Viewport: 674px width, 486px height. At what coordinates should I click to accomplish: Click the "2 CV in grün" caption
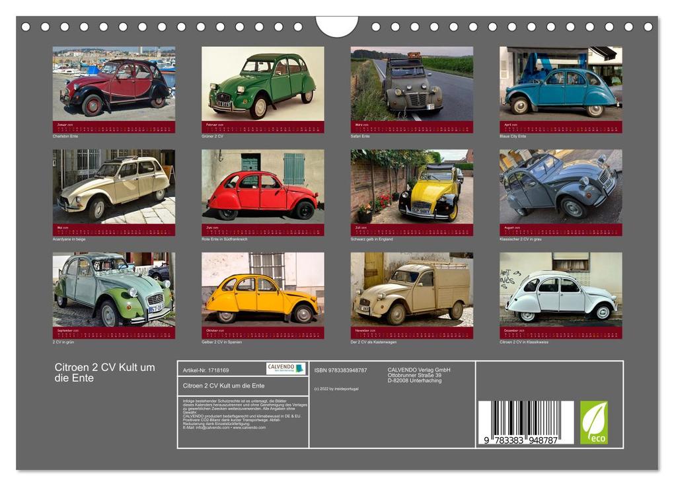coord(63,343)
